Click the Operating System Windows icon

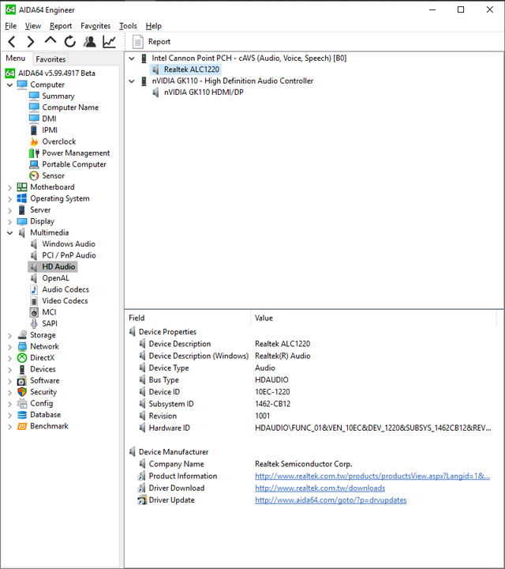pyautogui.click(x=22, y=198)
